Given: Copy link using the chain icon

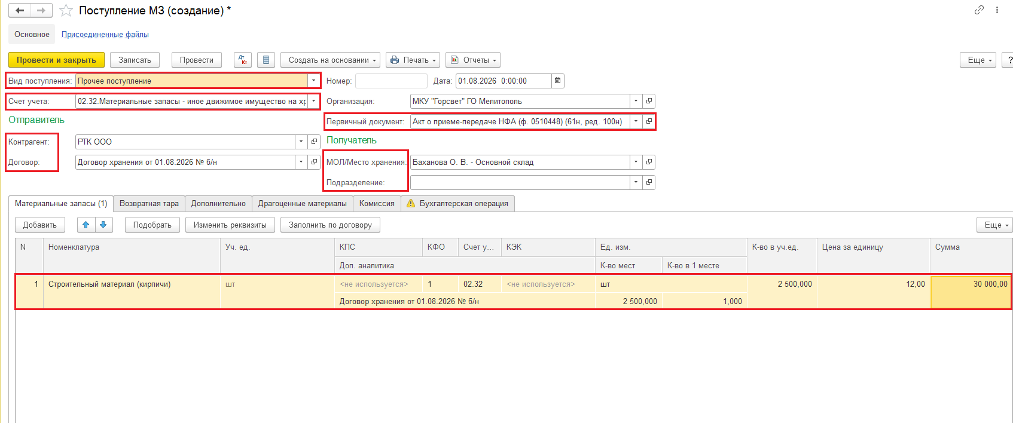Looking at the screenshot, I should [x=979, y=10].
